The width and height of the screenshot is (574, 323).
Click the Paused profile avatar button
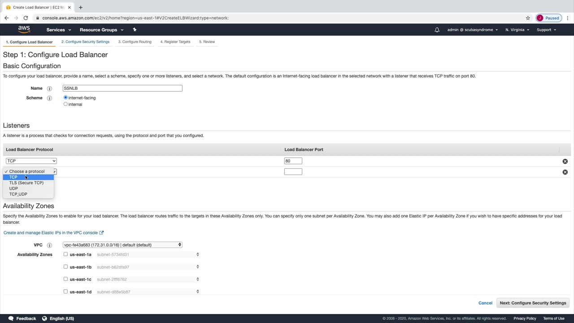(549, 18)
